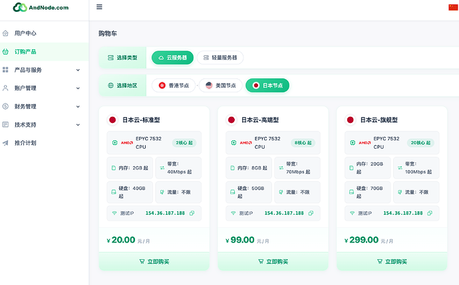The image size is (459, 285).
Task: Click the 日本云-旗舰型 title
Action: coord(379,120)
